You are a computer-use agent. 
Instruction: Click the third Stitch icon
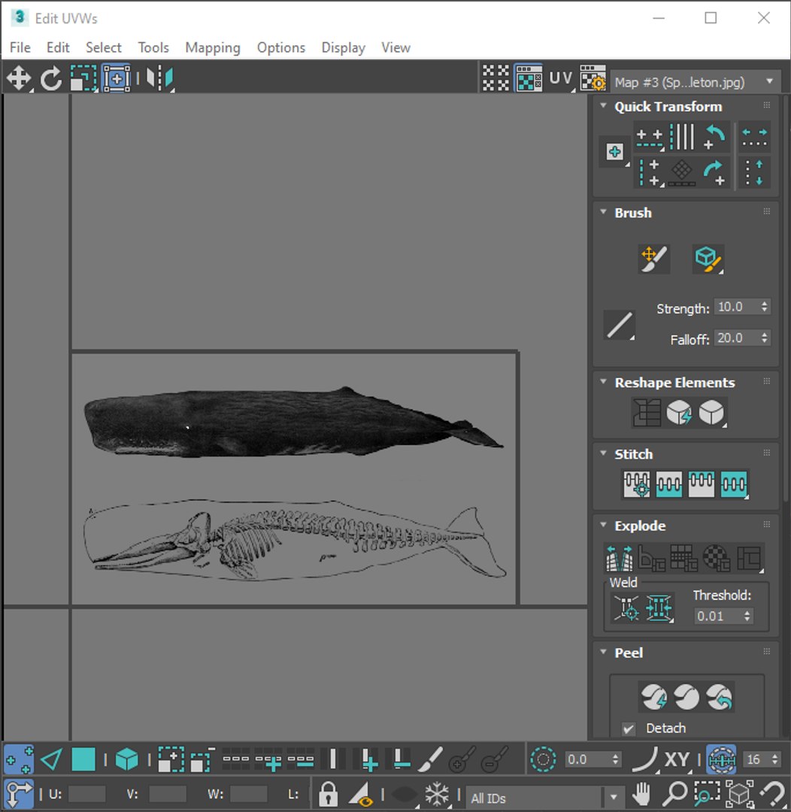(702, 484)
